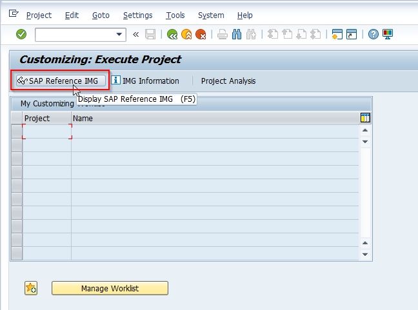Click the add-to-worklist star icon
This screenshot has width=418, height=310.
(31, 288)
